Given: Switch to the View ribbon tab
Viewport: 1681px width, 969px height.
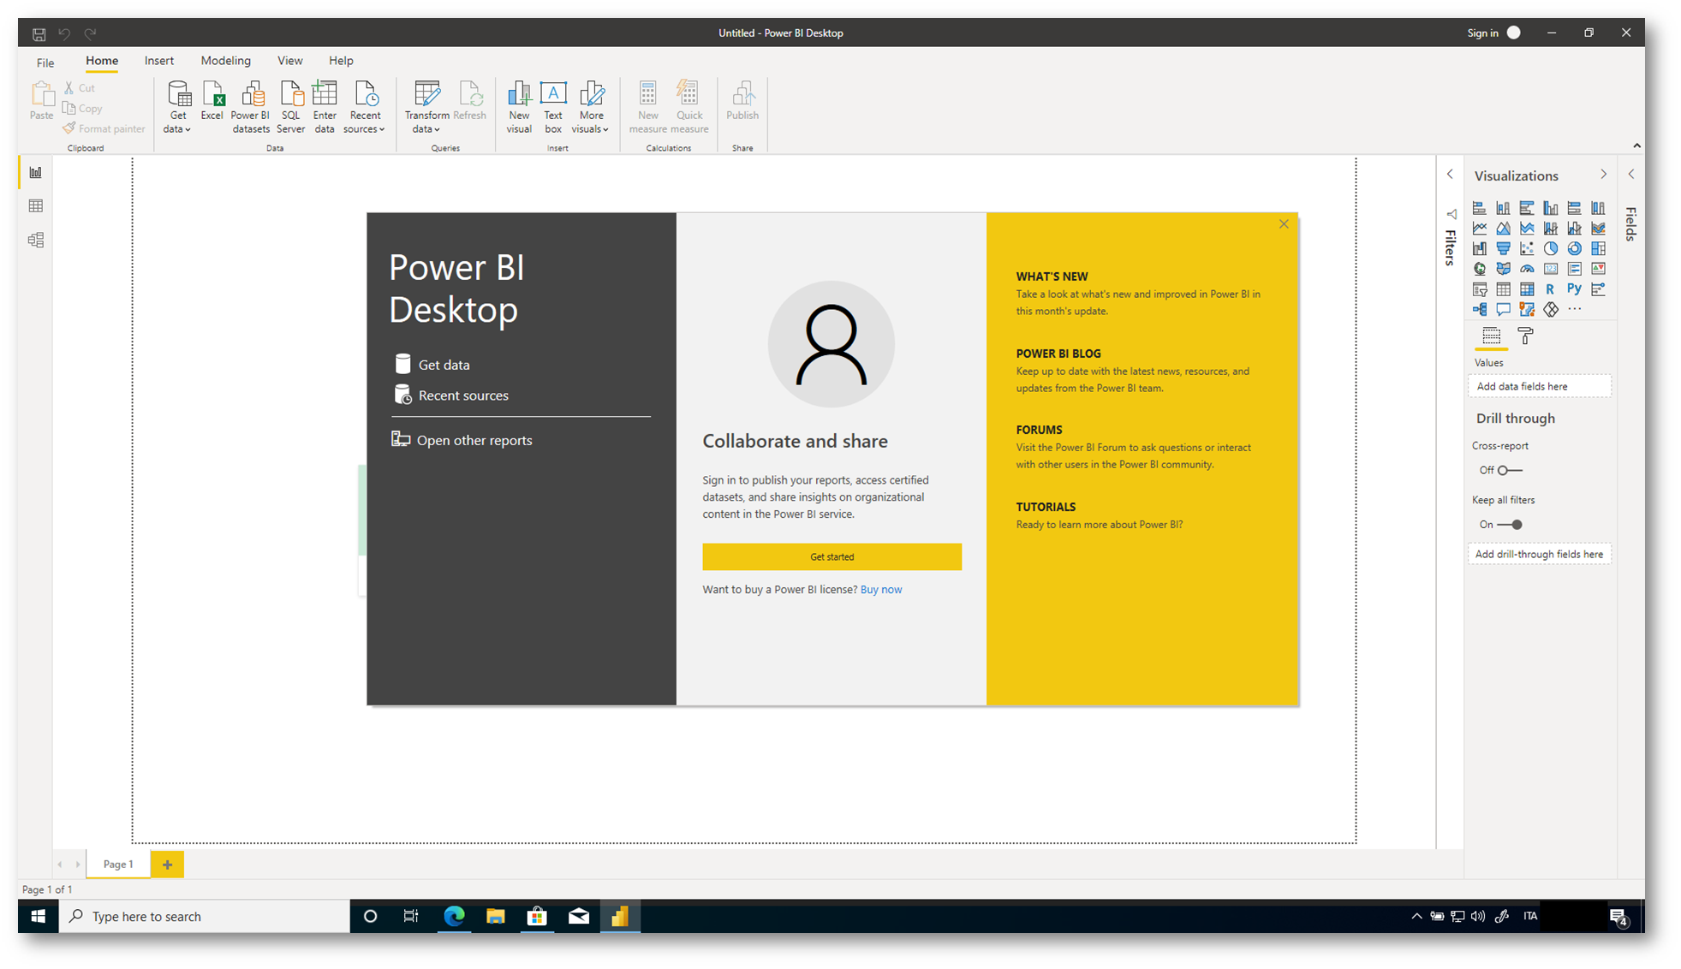Looking at the screenshot, I should pyautogui.click(x=289, y=61).
